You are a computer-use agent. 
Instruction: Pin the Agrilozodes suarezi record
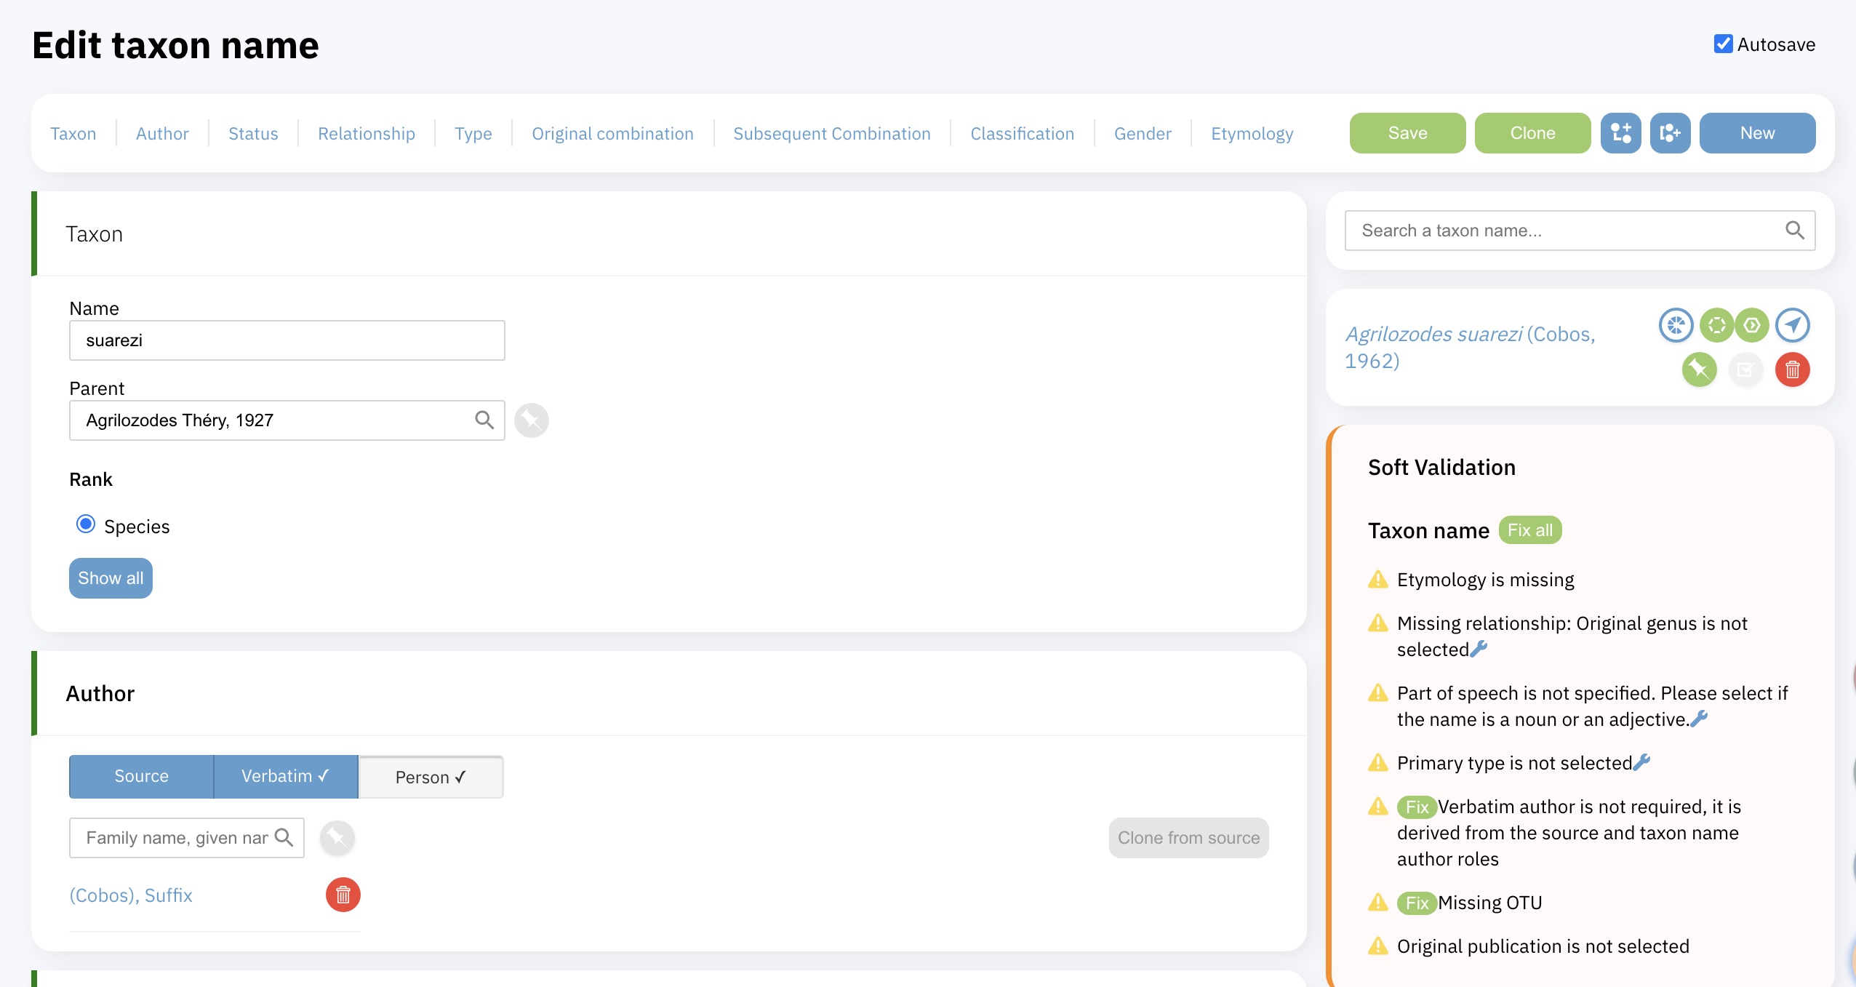tap(1699, 369)
